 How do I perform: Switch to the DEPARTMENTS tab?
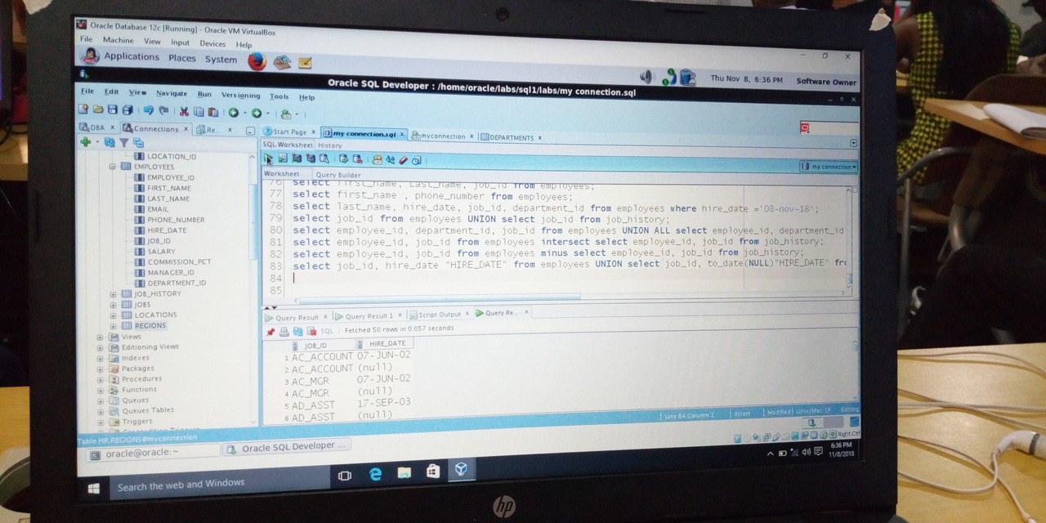point(512,137)
